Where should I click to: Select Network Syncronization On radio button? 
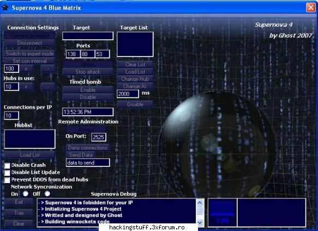point(26,193)
